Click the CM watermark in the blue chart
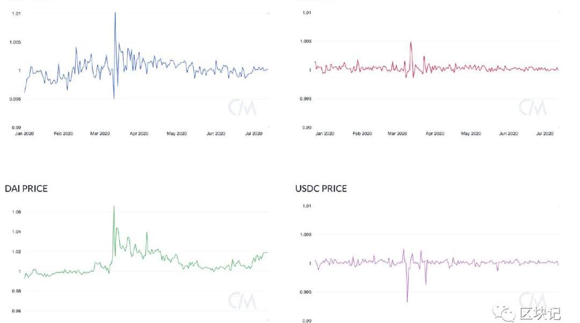Viewport: 580px width, 323px height. pos(242,108)
